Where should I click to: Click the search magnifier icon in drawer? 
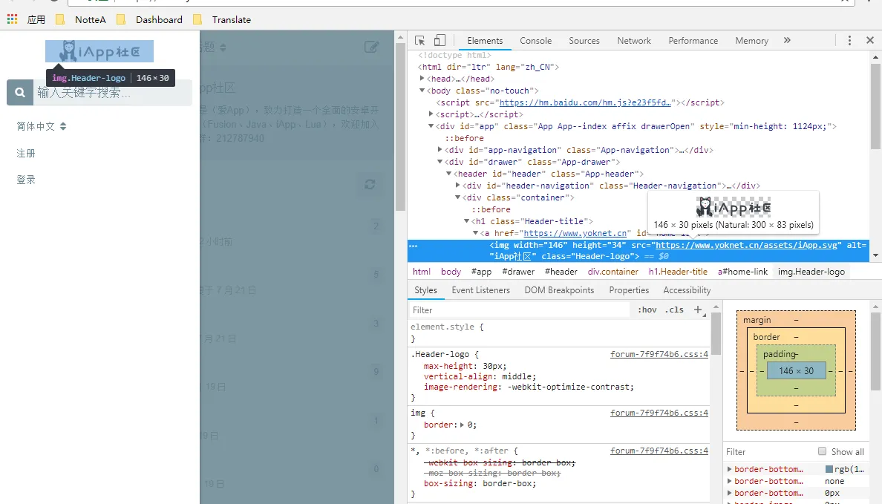click(x=20, y=92)
